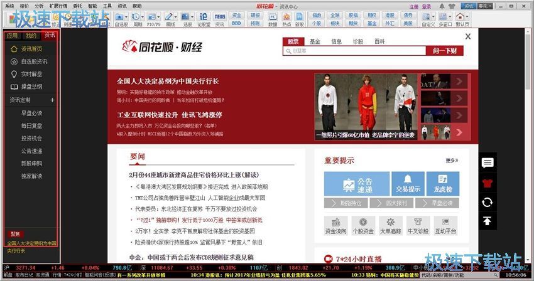Click the 自定义 customize toolbar icon
The width and height of the screenshot is (534, 281).
pos(426,16)
